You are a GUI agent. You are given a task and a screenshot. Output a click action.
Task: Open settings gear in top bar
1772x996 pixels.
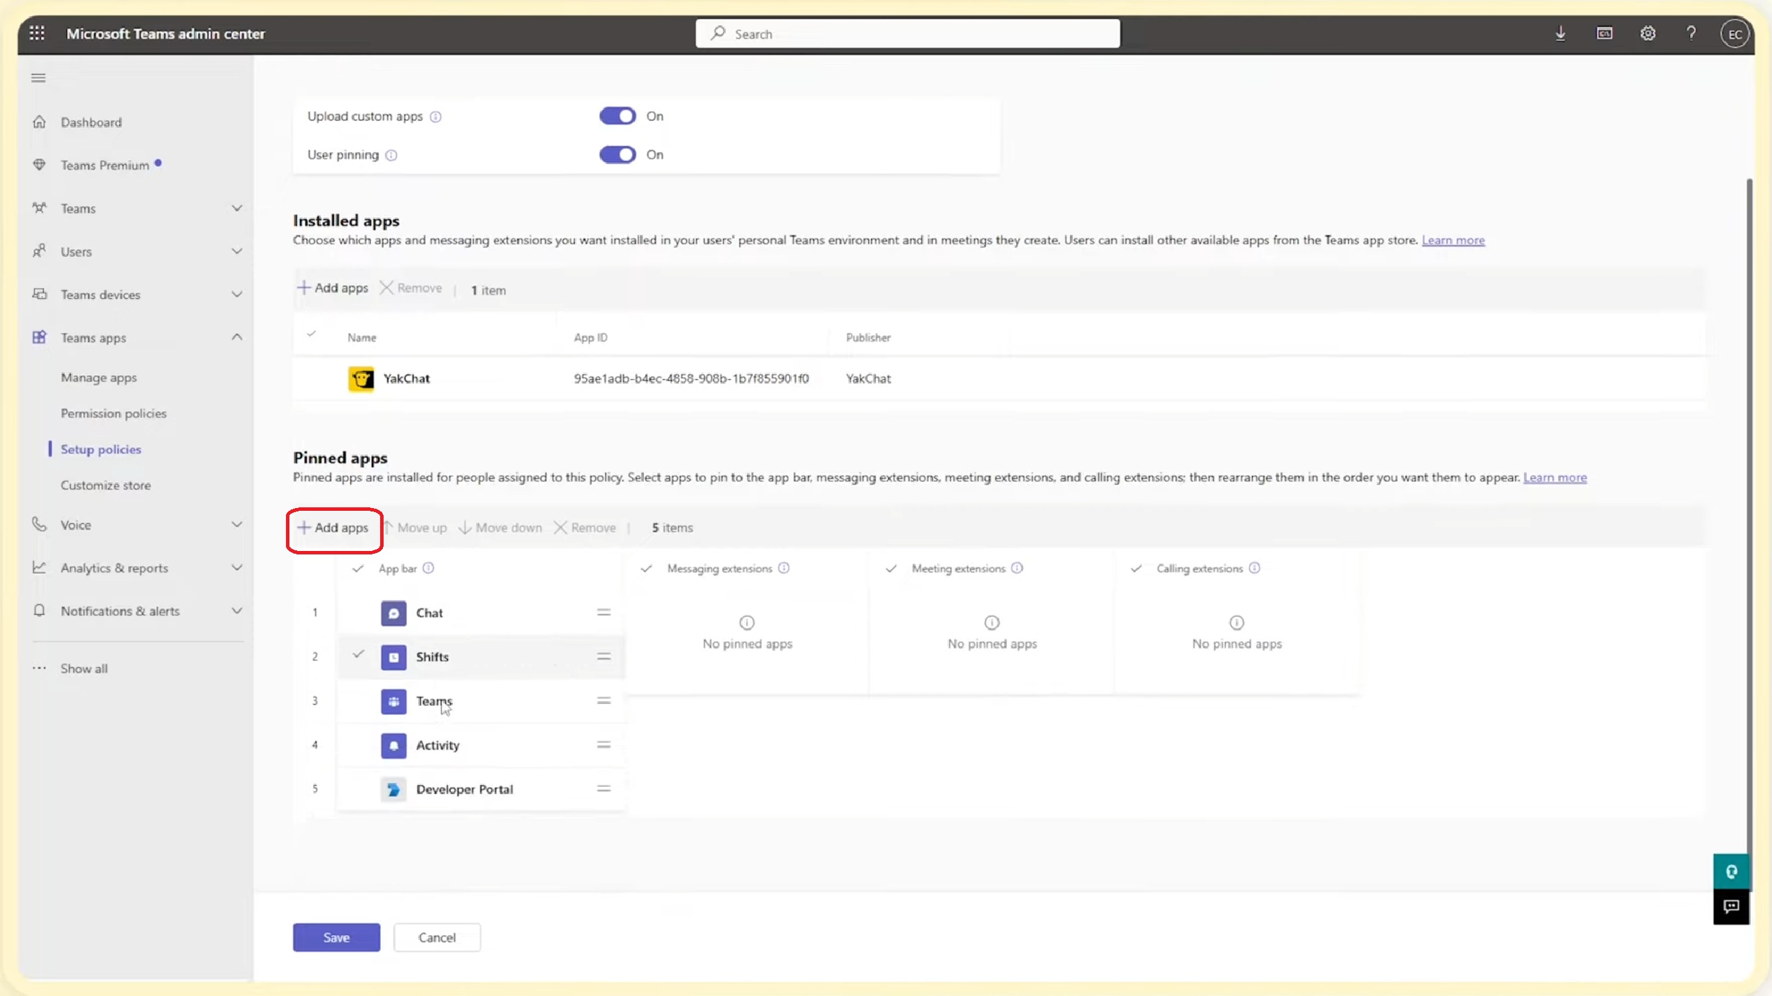click(1647, 33)
